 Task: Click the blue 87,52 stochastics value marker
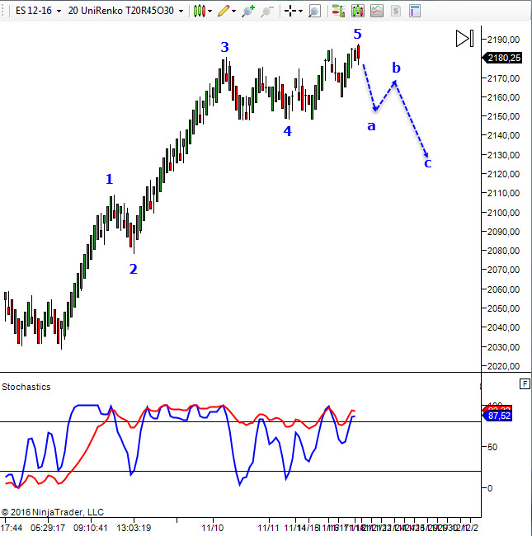click(497, 416)
